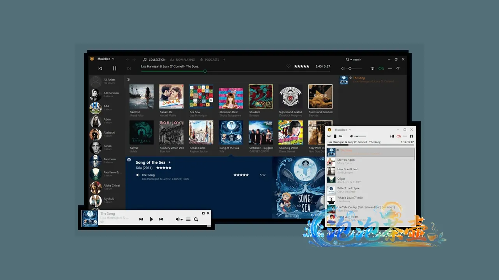The width and height of the screenshot is (499, 280).
Task: Open the Slippery When Wet album cover
Action: point(172,132)
